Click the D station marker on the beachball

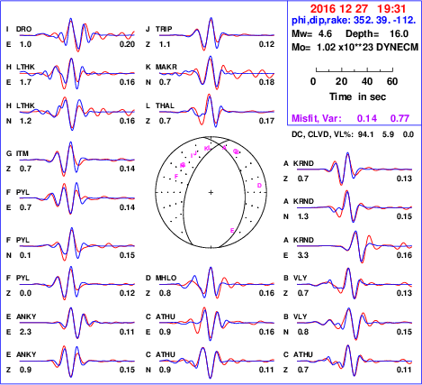click(259, 186)
